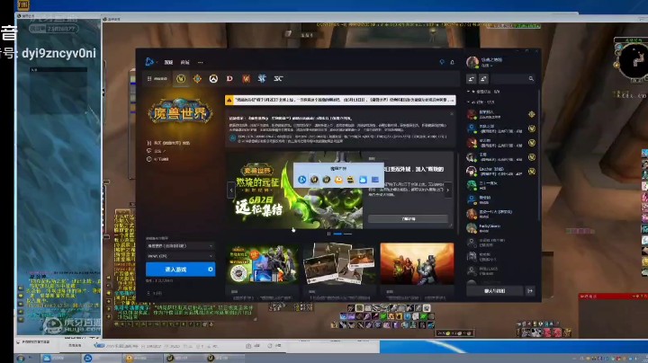Open the chats and groups button
The image size is (648, 363).
coord(495,291)
